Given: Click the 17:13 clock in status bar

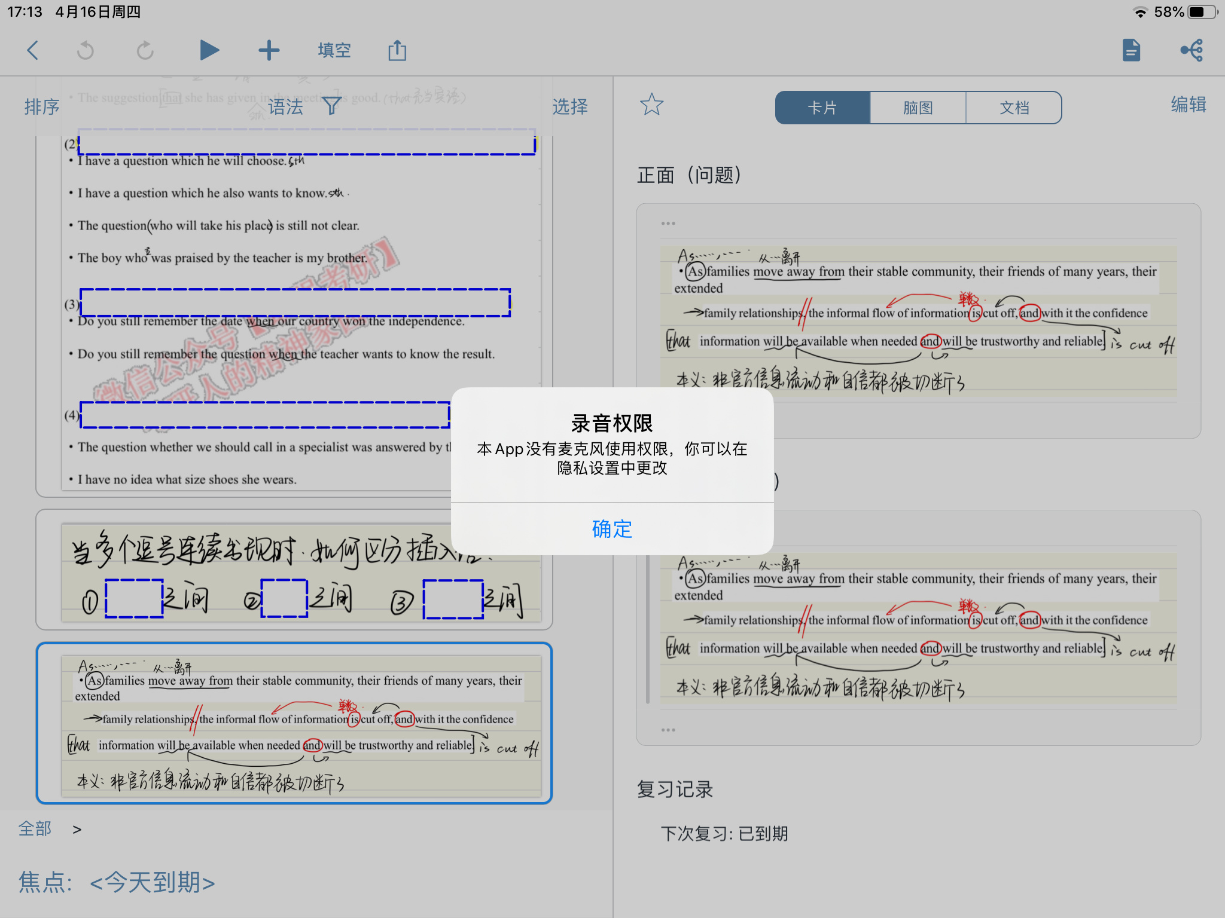Looking at the screenshot, I should [25, 12].
